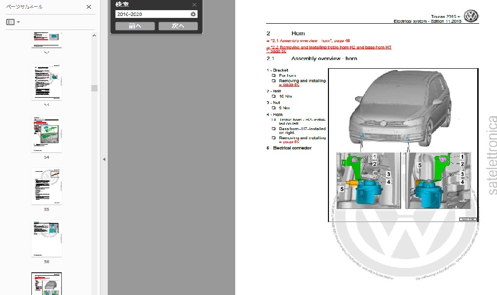
Task: Open page 50 link under Horn
Action: [x=289, y=142]
